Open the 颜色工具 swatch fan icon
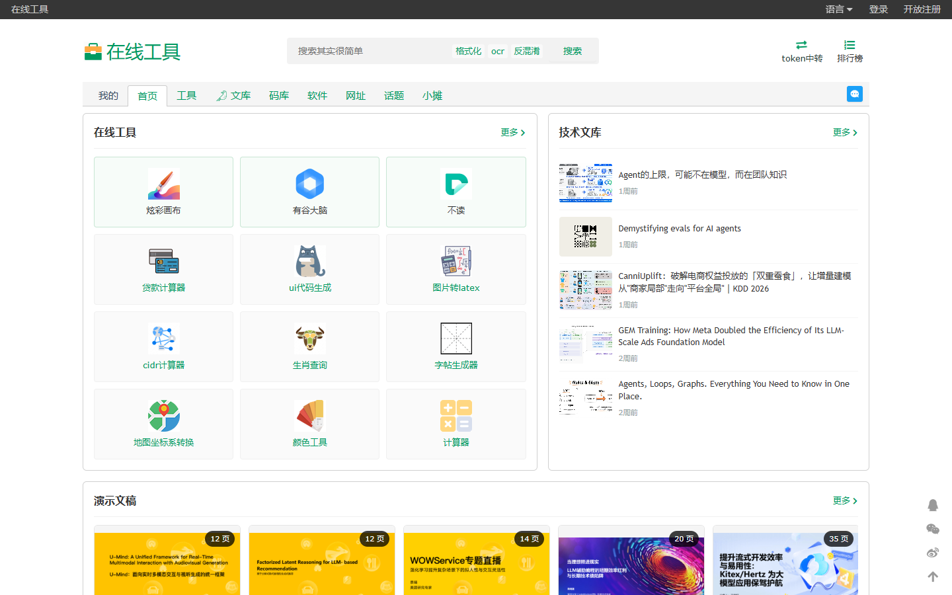This screenshot has width=952, height=595. coord(309,416)
